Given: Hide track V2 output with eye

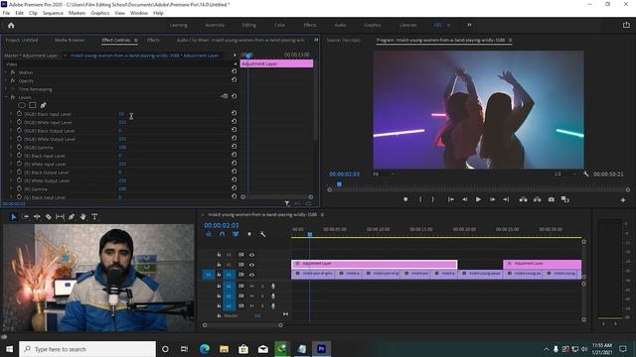Looking at the screenshot, I should pyautogui.click(x=251, y=265).
